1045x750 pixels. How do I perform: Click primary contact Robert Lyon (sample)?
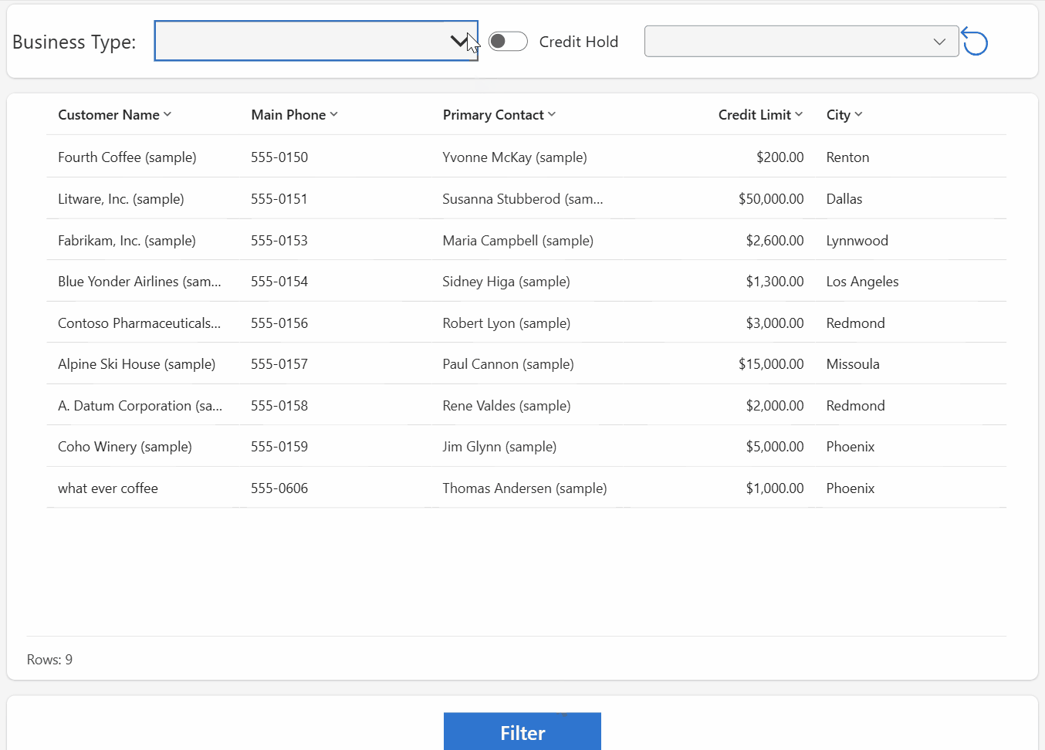[x=506, y=323]
